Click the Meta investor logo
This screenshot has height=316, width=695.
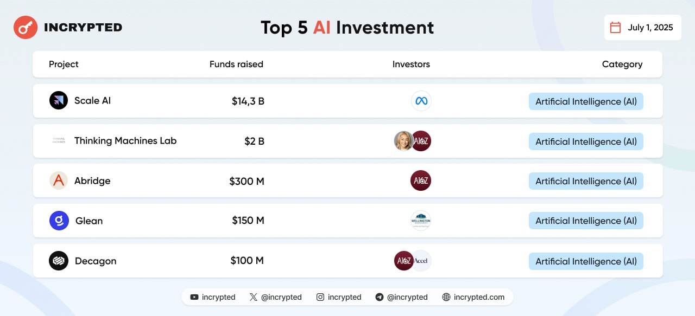pyautogui.click(x=421, y=101)
